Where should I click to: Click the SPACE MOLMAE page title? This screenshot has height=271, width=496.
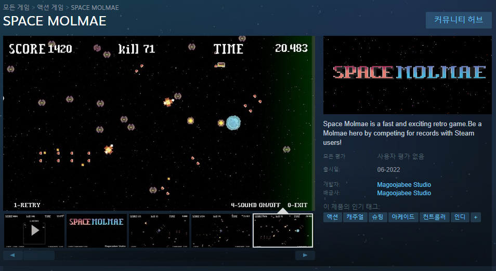[x=55, y=21]
